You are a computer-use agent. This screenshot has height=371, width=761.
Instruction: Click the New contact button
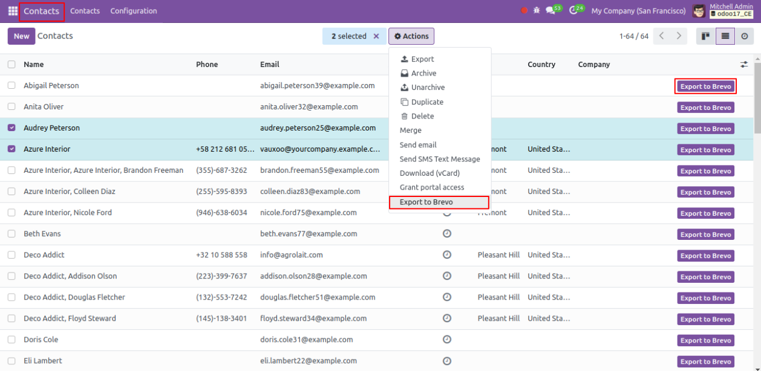pyautogui.click(x=21, y=36)
